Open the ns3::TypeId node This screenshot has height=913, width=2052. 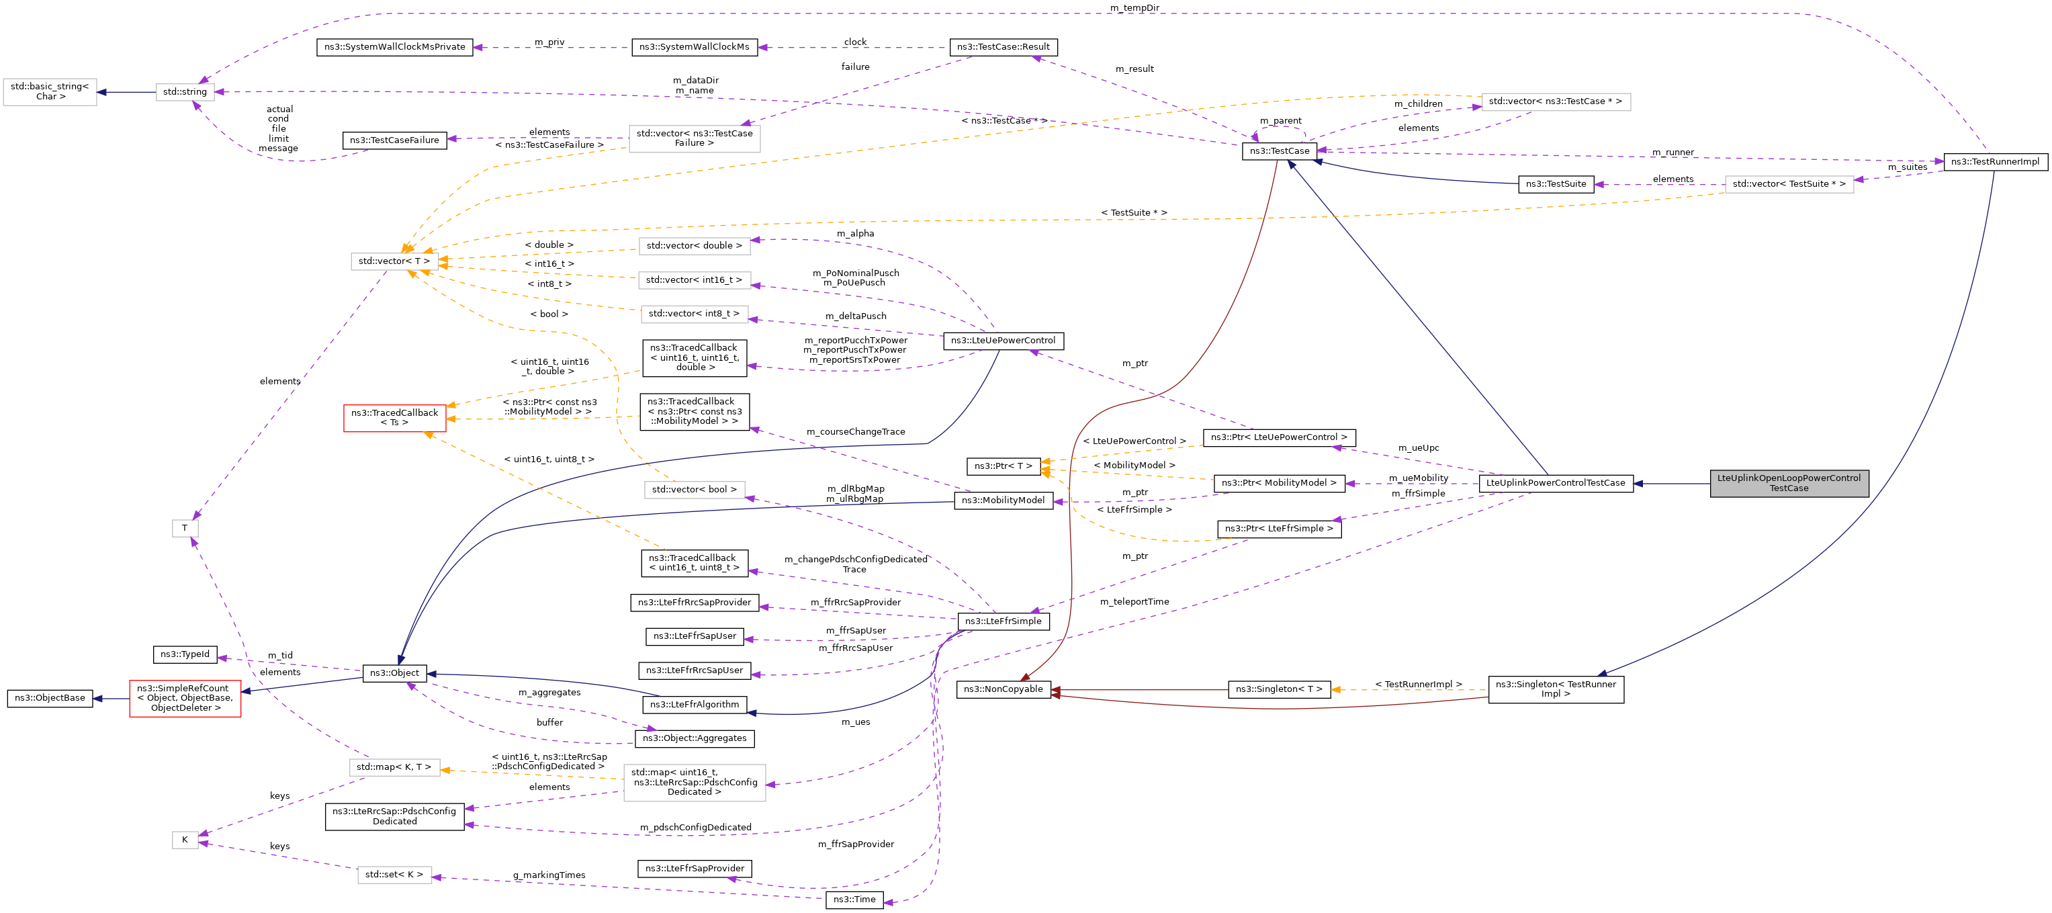coord(185,655)
